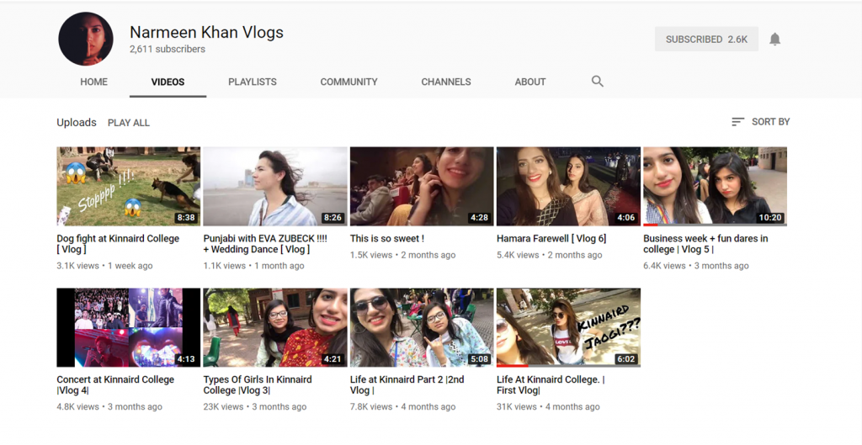Switch to the PLAYLISTS tab
The width and height of the screenshot is (862, 445).
coord(253,82)
